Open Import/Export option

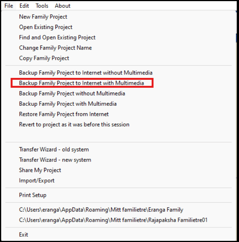pyautogui.click(x=37, y=181)
